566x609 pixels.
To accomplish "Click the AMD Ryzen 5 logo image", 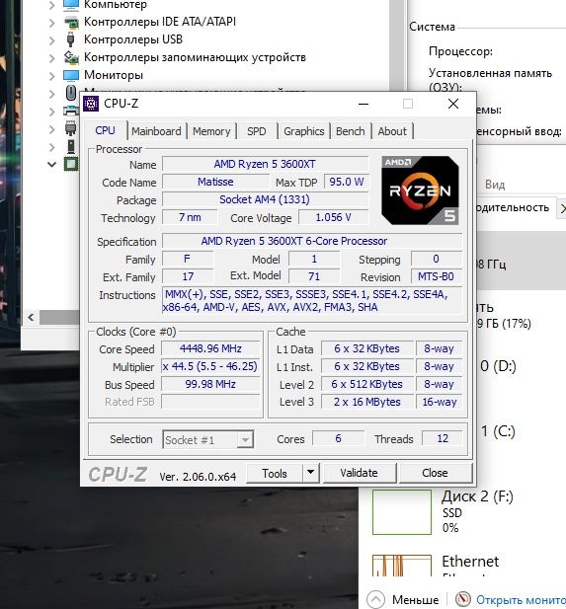I will (x=420, y=190).
